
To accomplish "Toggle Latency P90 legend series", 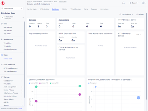I will (x=44, y=83).
